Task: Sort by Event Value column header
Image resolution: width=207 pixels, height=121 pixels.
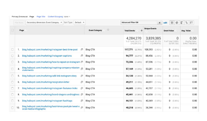Action: click(x=169, y=31)
